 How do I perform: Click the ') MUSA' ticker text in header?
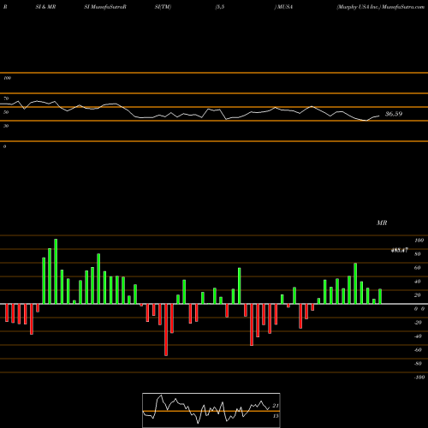coord(283,7)
